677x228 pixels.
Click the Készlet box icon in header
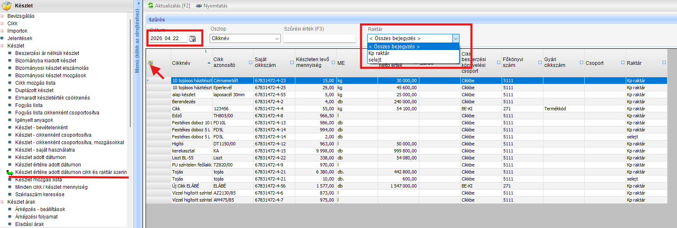[x=7, y=6]
